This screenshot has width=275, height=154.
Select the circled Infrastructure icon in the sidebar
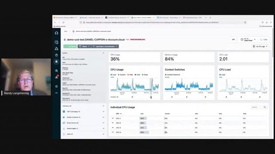click(x=56, y=62)
